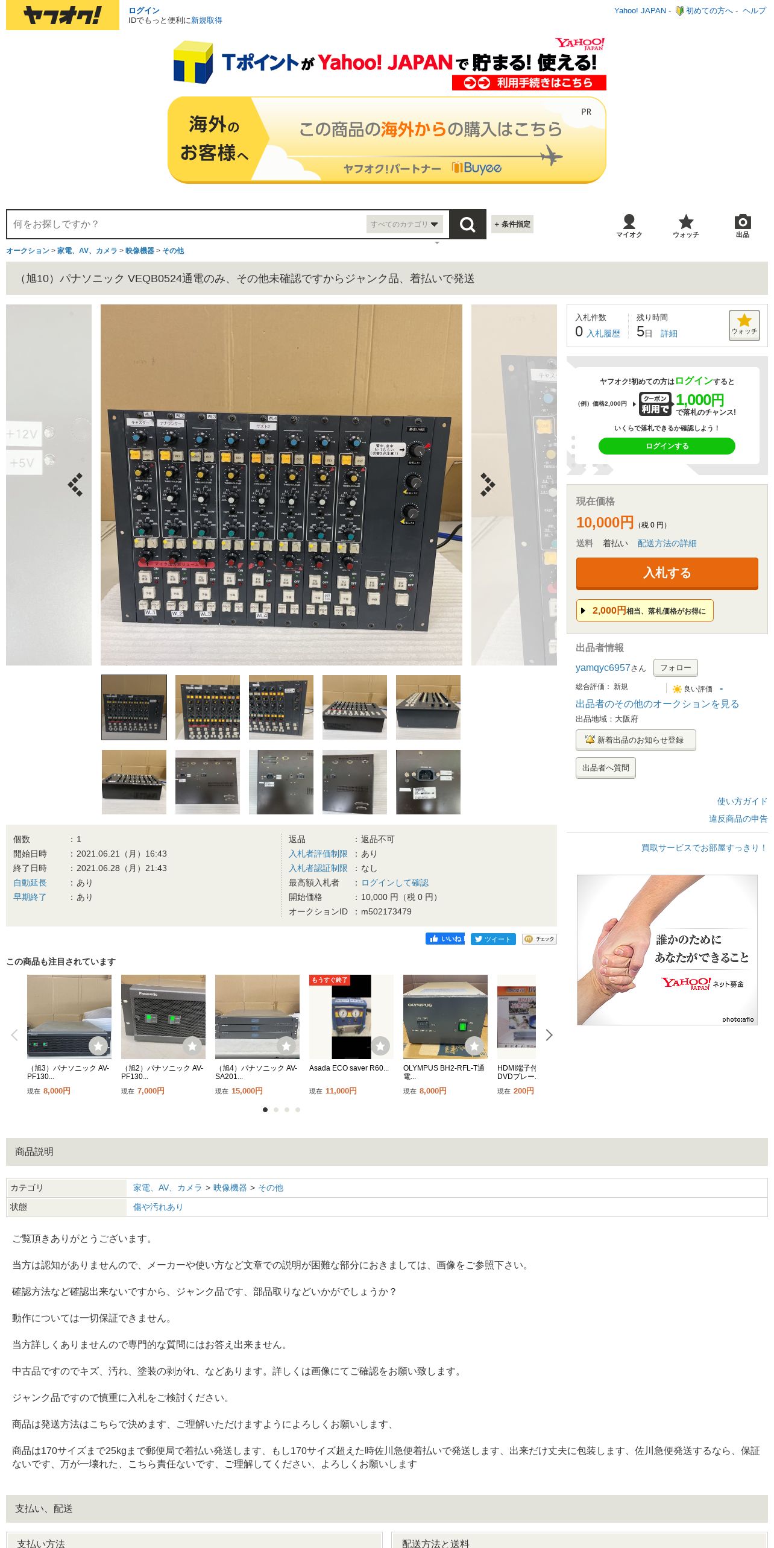This screenshot has height=1548, width=774.
Task: Select second carousel page dot
Action: 276,1109
